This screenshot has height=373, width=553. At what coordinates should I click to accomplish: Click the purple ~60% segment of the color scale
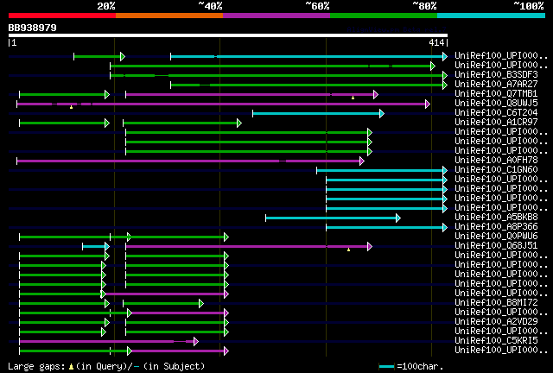(x=276, y=16)
